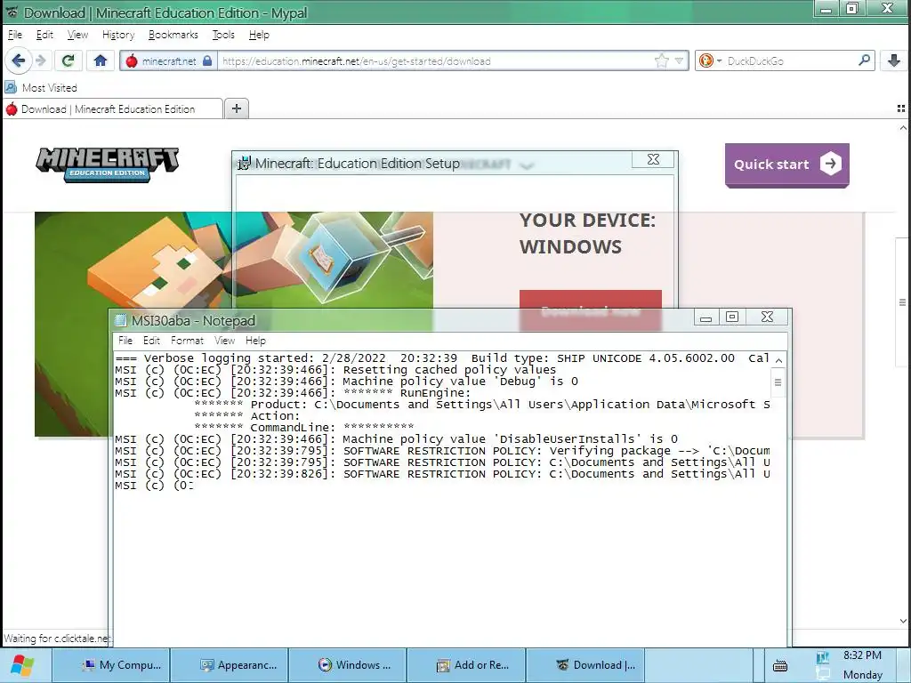911x683 pixels.
Task: Open Notepad's View menu
Action: 225,341
